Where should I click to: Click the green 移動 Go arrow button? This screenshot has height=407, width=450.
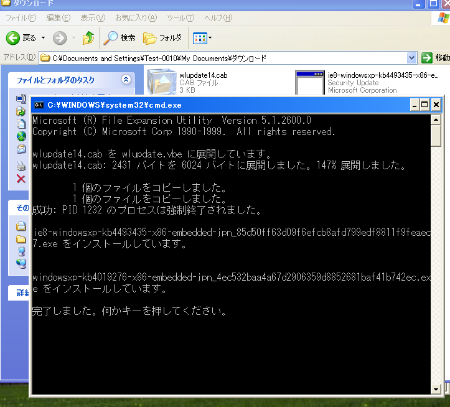coord(427,58)
